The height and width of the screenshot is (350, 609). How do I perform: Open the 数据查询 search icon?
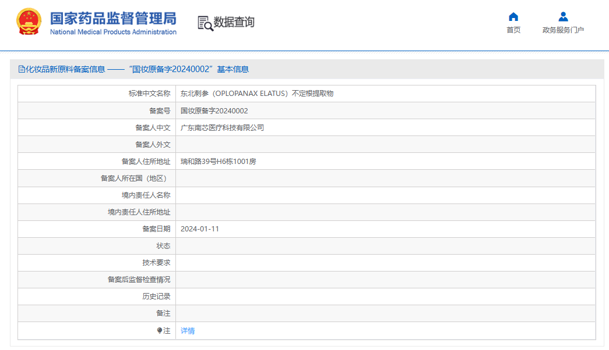206,23
